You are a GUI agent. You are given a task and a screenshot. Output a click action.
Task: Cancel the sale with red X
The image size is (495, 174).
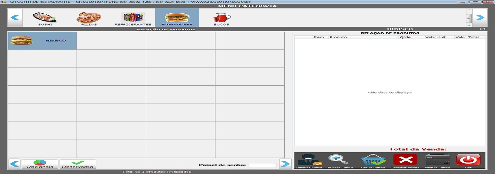coord(405,160)
